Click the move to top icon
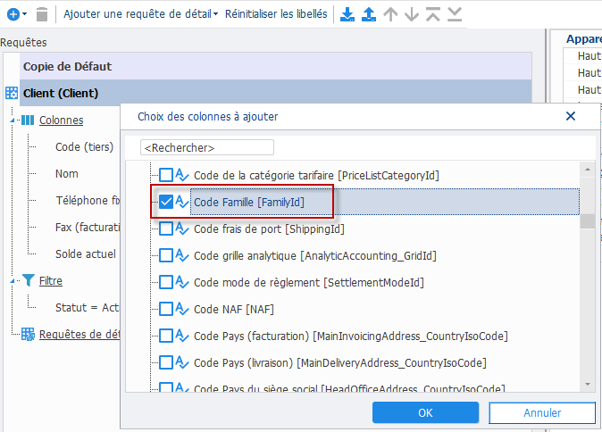 coord(433,14)
